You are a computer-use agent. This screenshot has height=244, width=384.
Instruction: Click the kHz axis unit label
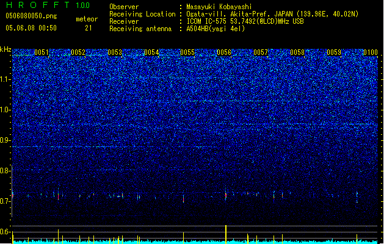pyautogui.click(x=5, y=49)
